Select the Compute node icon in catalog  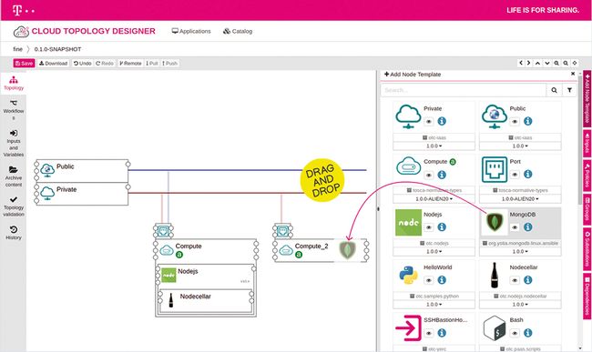tap(408, 166)
